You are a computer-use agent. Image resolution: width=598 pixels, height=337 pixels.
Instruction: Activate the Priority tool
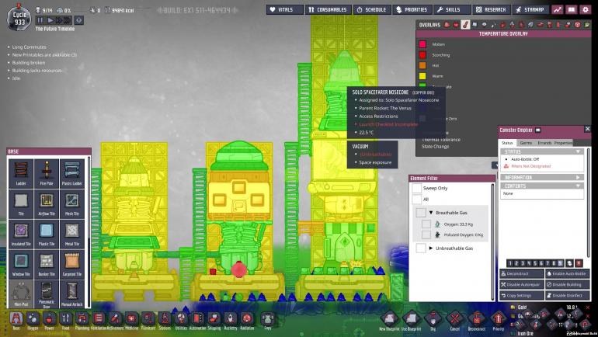point(498,319)
